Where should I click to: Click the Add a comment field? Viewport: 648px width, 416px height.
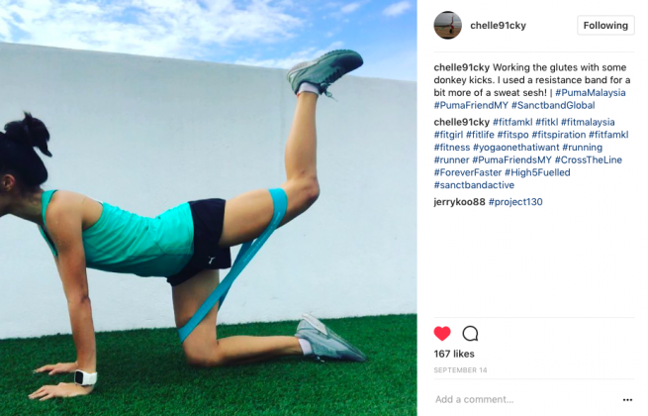click(x=525, y=399)
